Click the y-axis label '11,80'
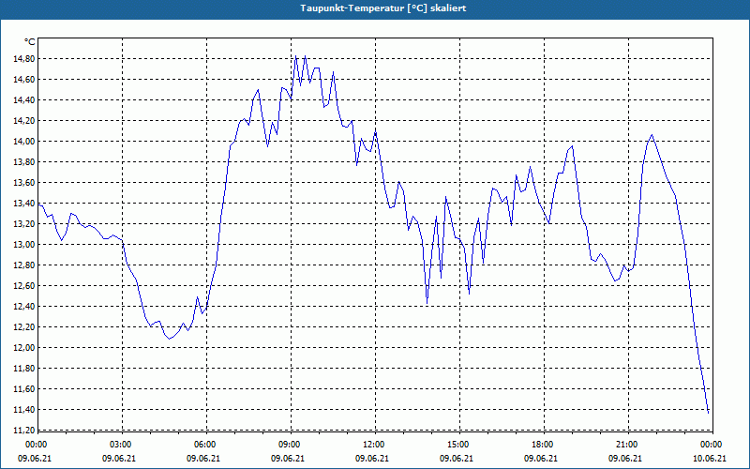This screenshot has width=750, height=469. (x=24, y=369)
